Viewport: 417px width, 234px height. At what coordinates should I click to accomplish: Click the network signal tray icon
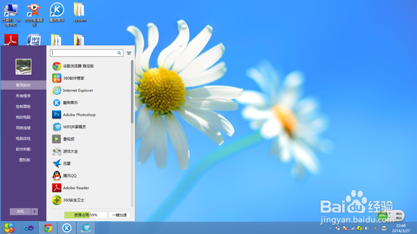(352, 228)
